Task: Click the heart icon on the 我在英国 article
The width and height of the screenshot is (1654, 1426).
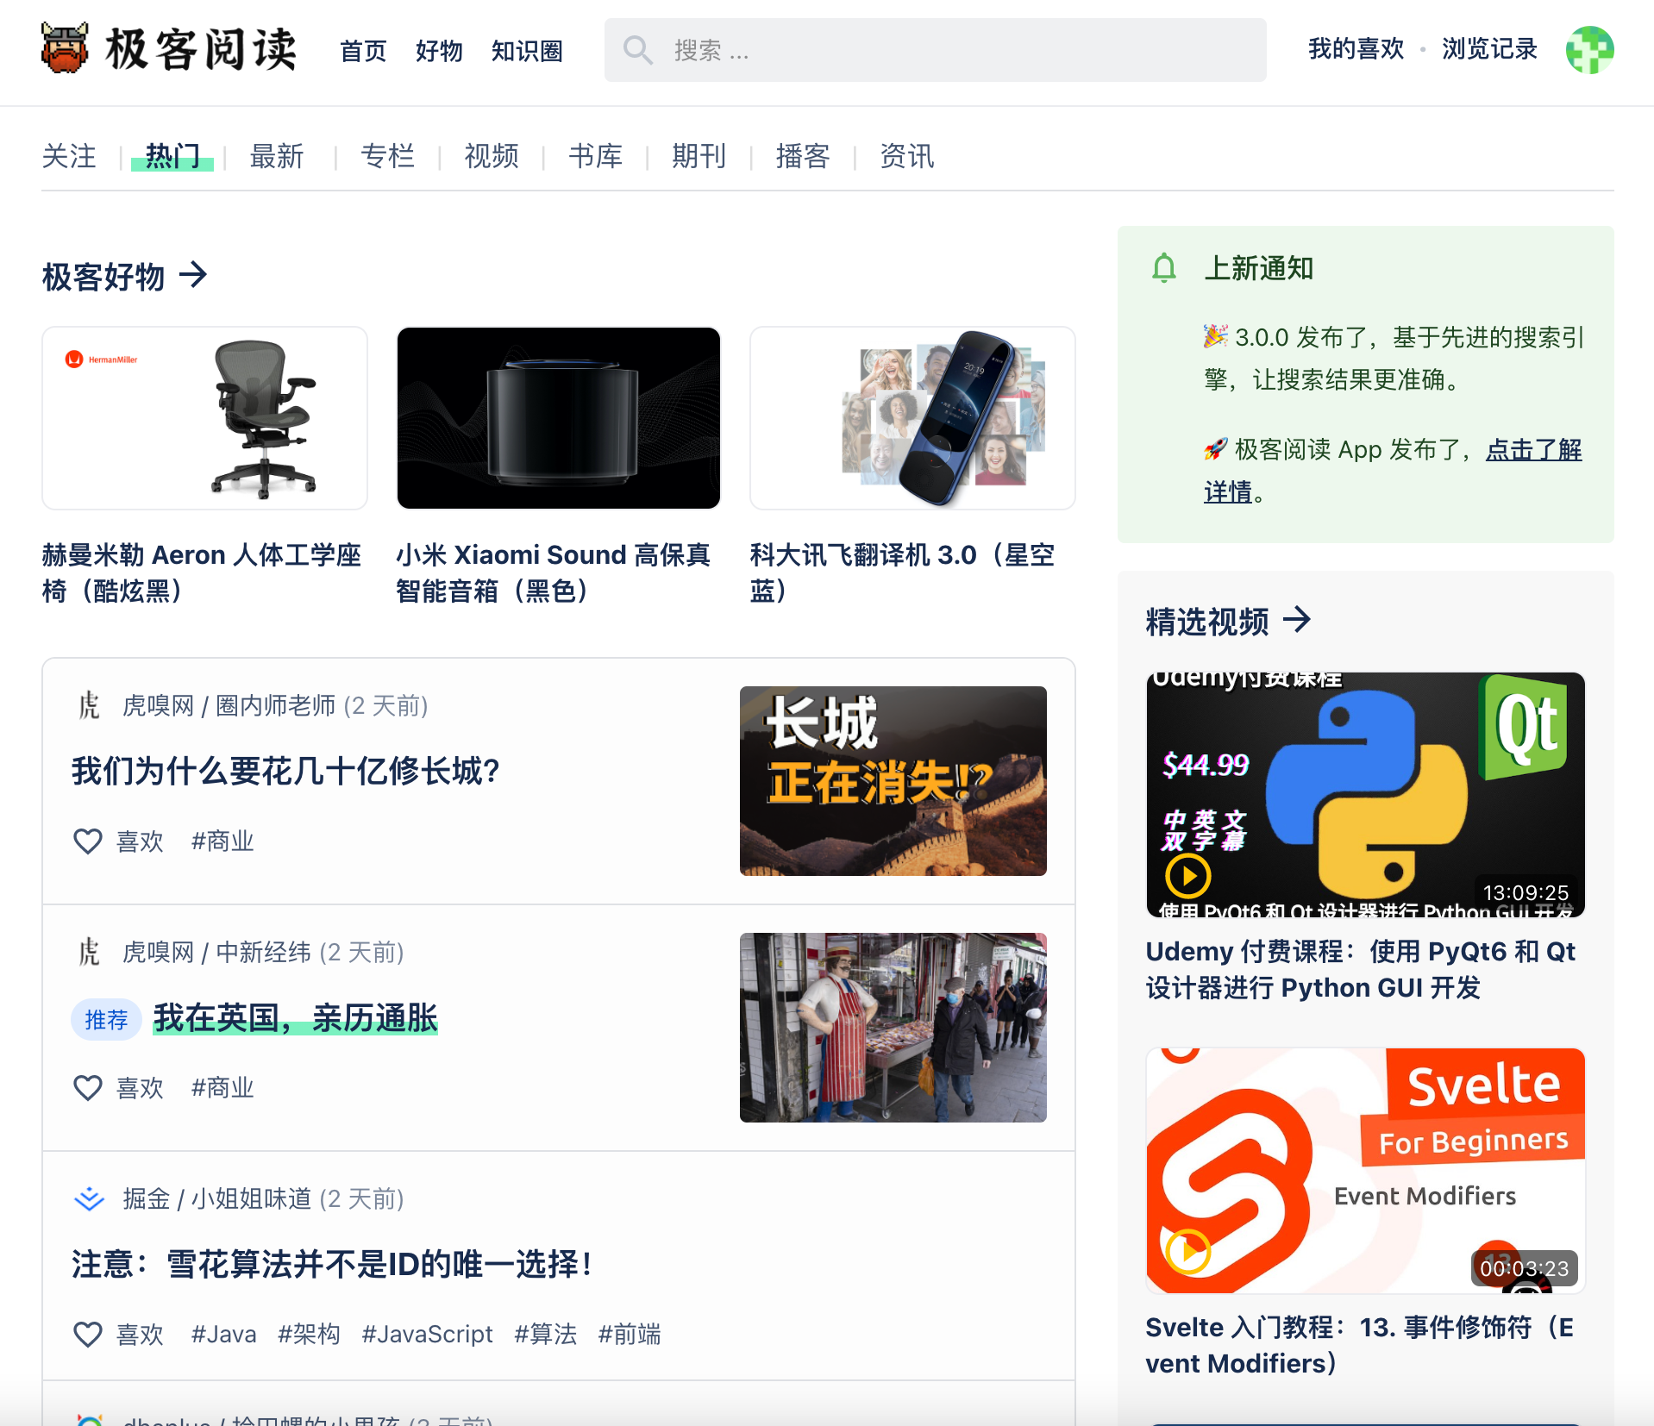Action: click(88, 1088)
